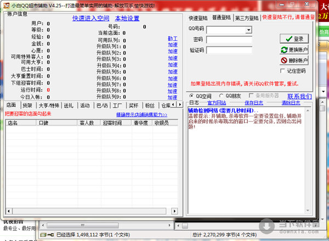The width and height of the screenshot is (329, 241).
Task: Click the tab strip right scroll arrow
Action: [180, 104]
